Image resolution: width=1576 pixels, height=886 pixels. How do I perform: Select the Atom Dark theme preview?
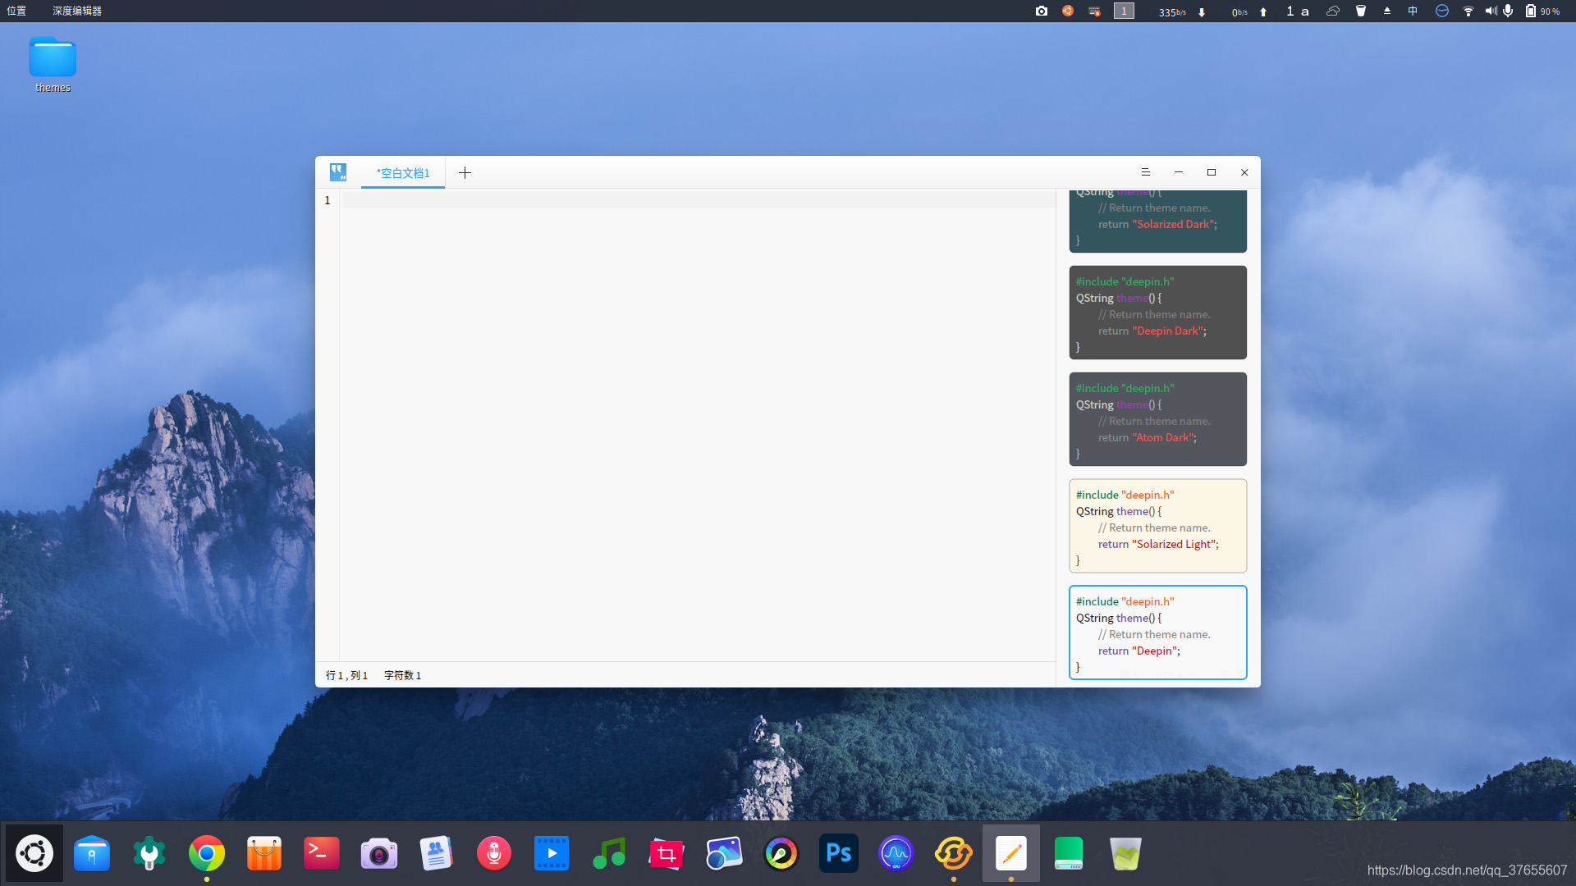(x=1157, y=419)
